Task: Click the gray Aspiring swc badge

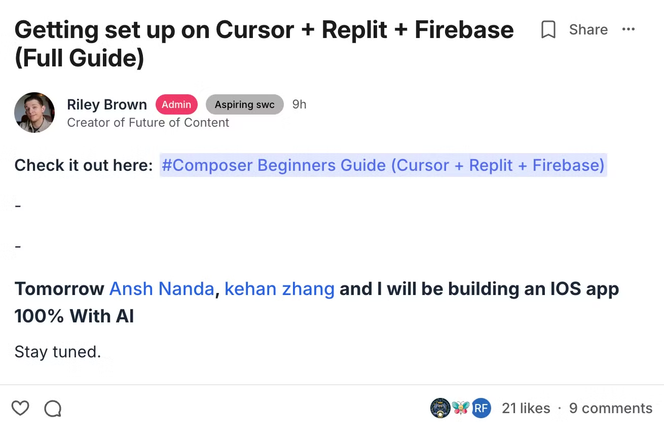Action: pyautogui.click(x=244, y=104)
